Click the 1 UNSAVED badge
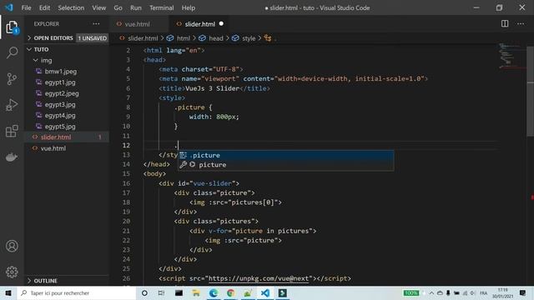Viewport: 534px width, 300px height. click(x=93, y=38)
